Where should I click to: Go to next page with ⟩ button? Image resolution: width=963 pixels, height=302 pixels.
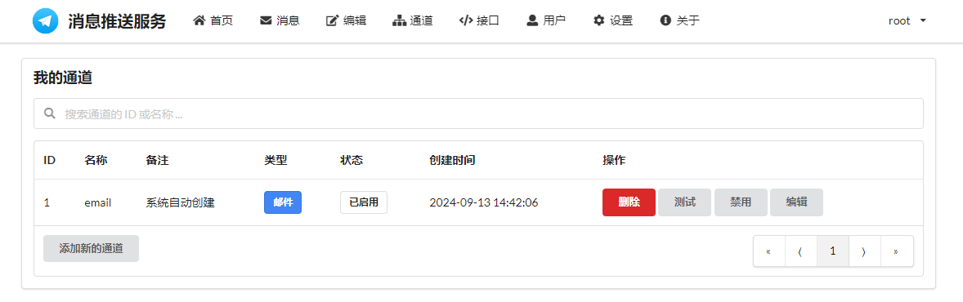pyautogui.click(x=865, y=251)
